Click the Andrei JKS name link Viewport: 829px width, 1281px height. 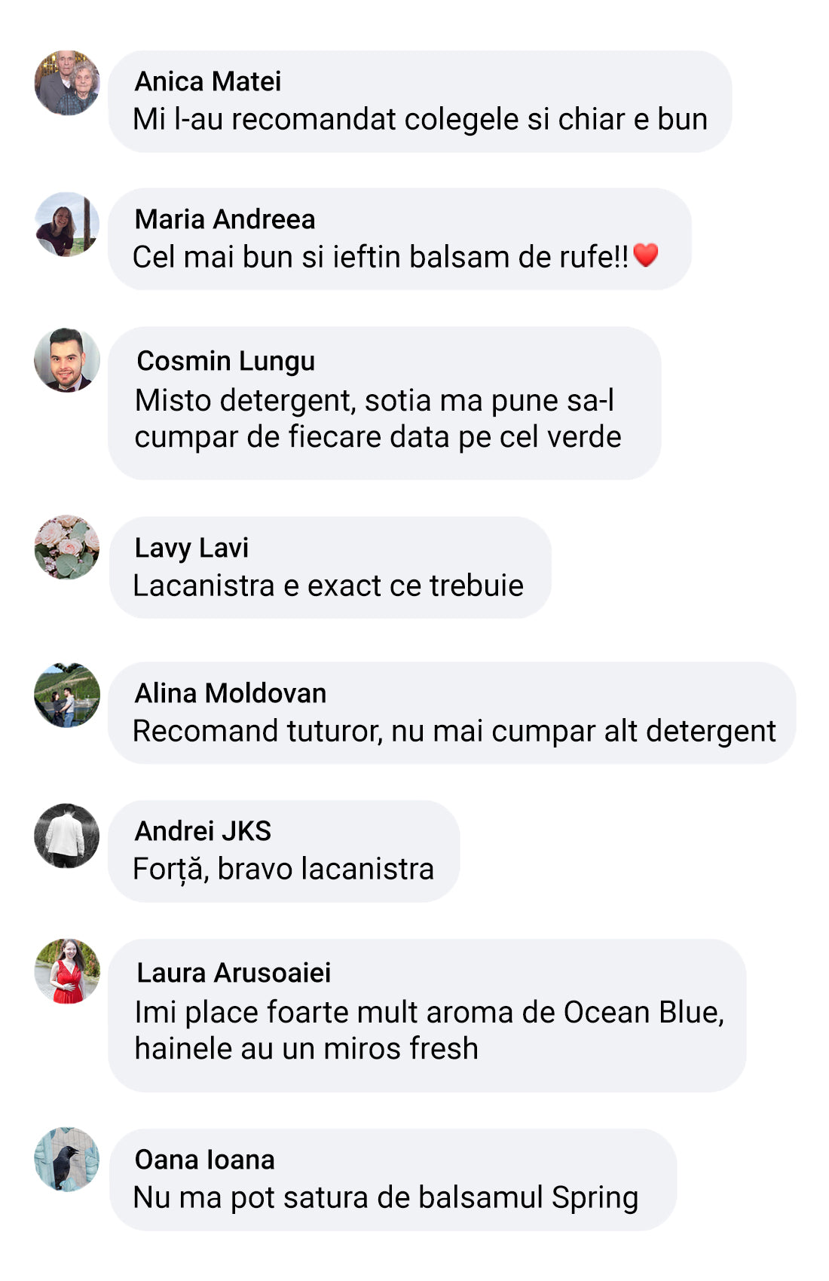pos(203,831)
